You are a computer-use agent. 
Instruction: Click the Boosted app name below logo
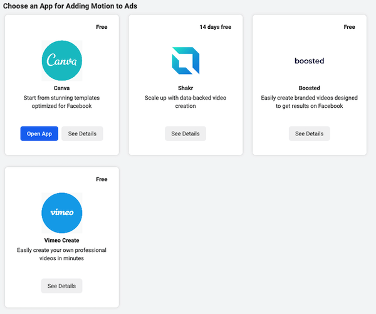point(310,88)
